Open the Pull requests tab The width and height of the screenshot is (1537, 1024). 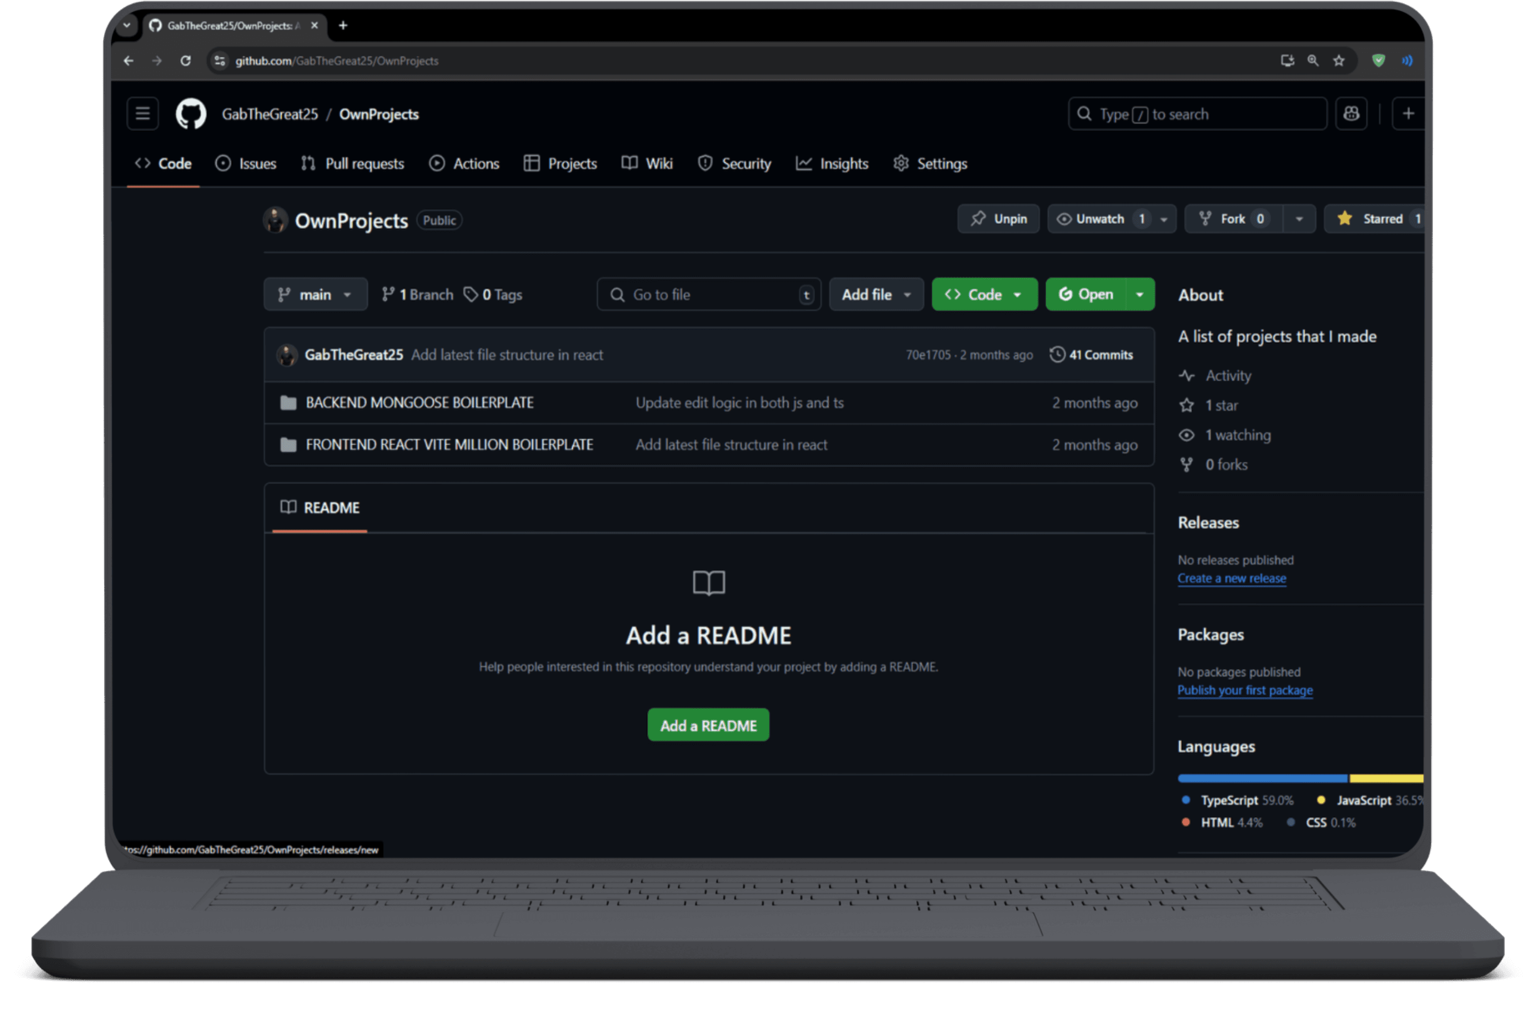352,163
